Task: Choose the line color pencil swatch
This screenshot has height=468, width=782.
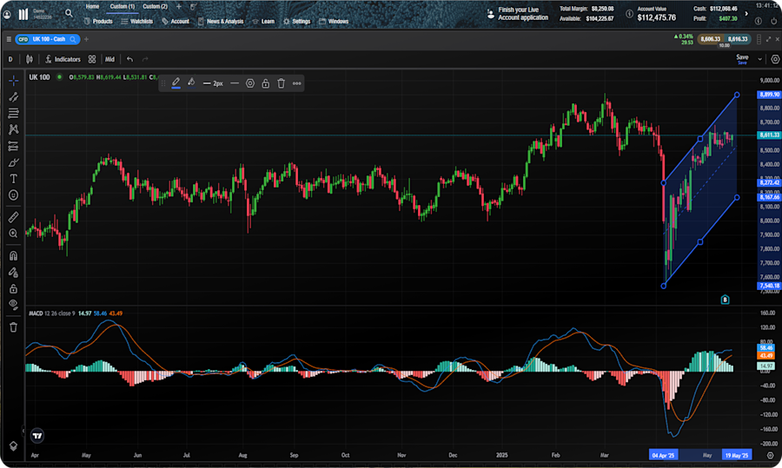Action: pyautogui.click(x=176, y=82)
